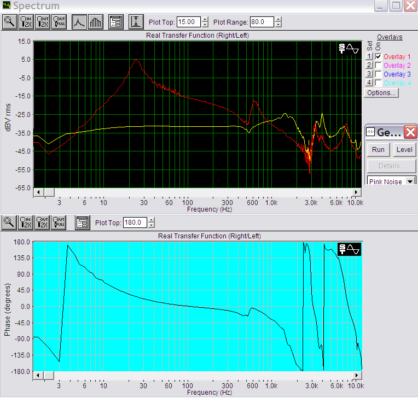Image resolution: width=418 pixels, height=398 pixels.
Task: Decrease spectrum Plot Top with down arrow
Action: click(205, 25)
